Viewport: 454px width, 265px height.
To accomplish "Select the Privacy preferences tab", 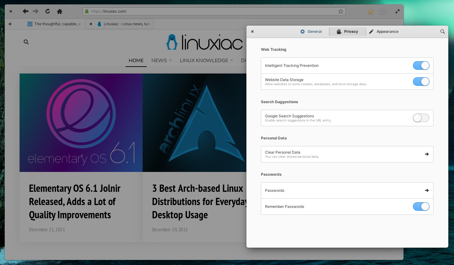I will click(x=347, y=32).
